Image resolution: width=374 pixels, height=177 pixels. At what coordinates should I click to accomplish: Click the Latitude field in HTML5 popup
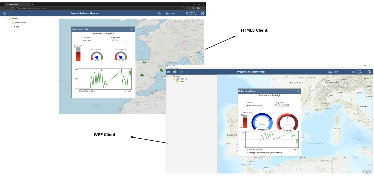pyautogui.click(x=91, y=40)
